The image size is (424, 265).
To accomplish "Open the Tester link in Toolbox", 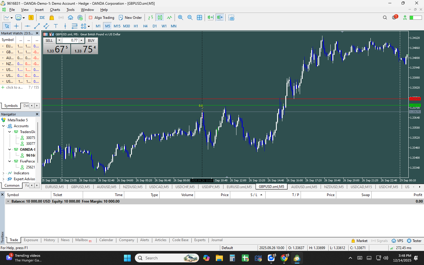I will point(414,241).
